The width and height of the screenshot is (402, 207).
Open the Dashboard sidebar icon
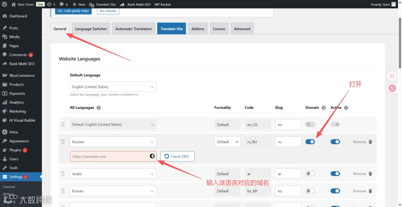pyautogui.click(x=4, y=16)
